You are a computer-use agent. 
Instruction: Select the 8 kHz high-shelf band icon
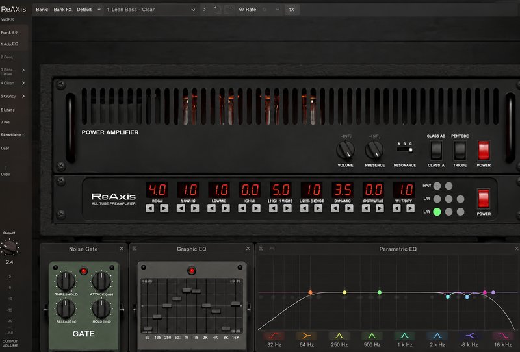(470, 336)
